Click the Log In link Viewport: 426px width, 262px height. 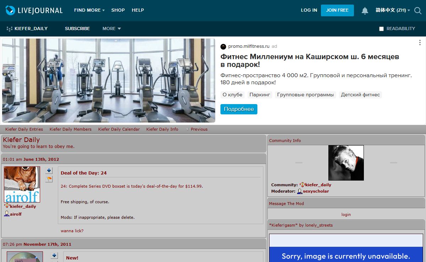point(309,10)
